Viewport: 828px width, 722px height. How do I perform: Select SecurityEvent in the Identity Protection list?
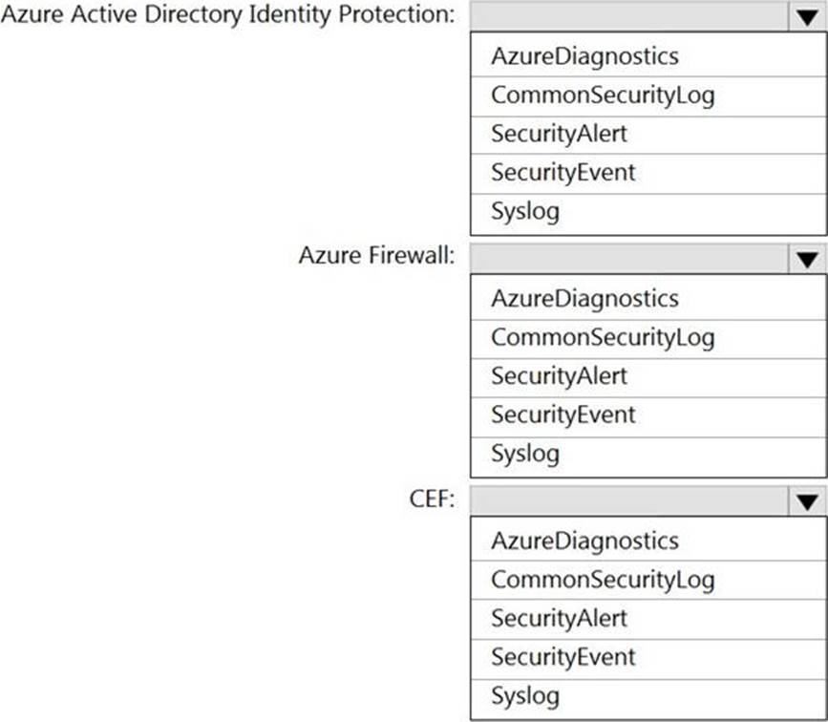pyautogui.click(x=648, y=173)
